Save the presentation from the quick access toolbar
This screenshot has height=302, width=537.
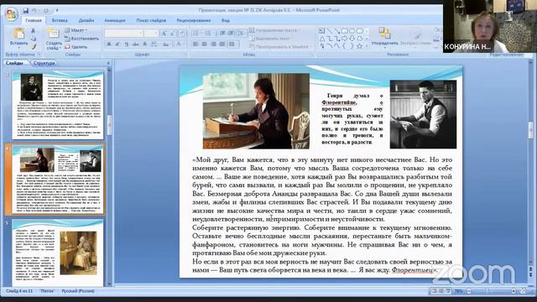[x=26, y=11]
